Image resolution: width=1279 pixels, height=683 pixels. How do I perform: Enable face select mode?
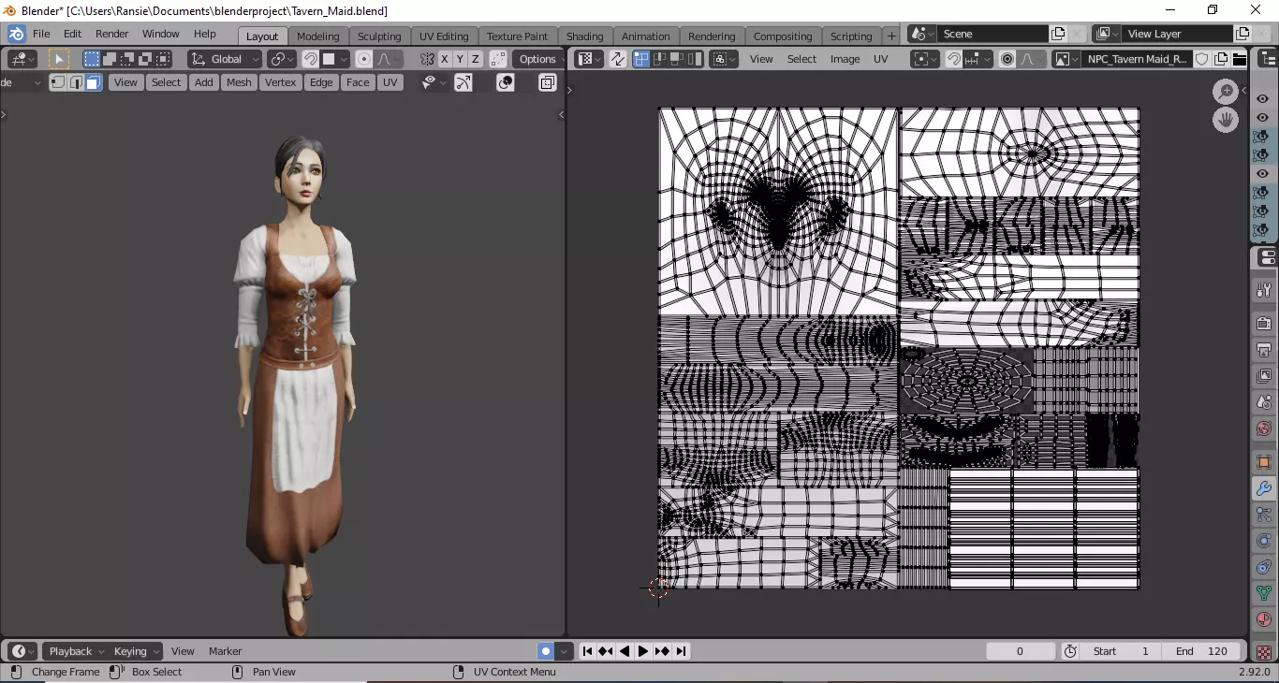pyautogui.click(x=94, y=82)
